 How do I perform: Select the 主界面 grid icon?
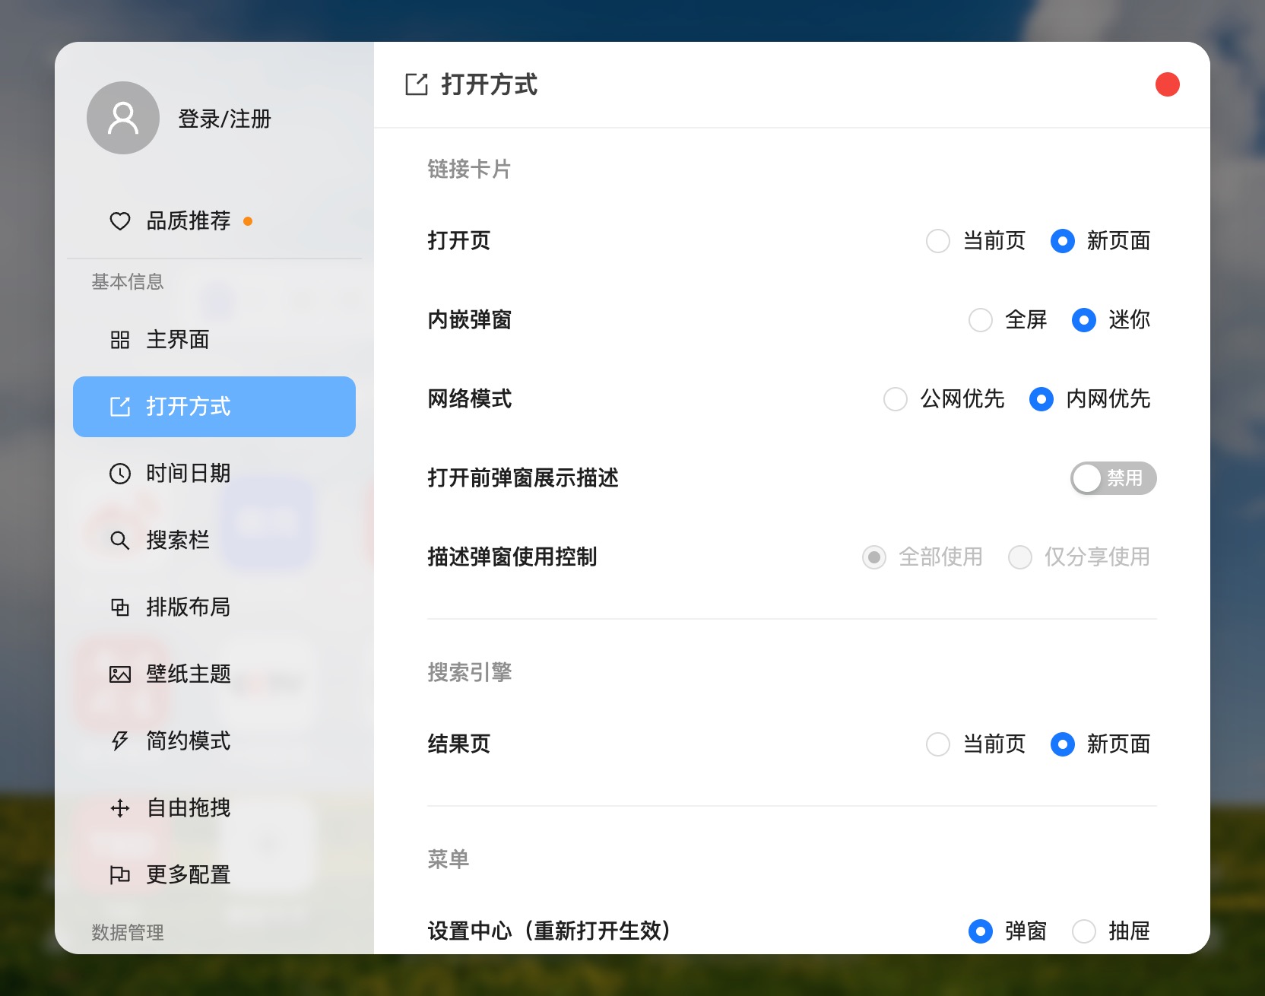pyautogui.click(x=120, y=340)
